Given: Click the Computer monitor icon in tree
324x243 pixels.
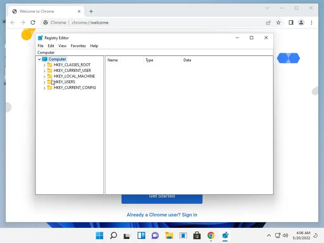Looking at the screenshot, I should (x=45, y=59).
